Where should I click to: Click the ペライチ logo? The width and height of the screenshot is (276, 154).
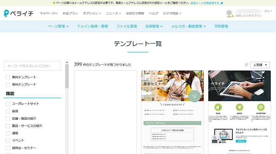click(x=18, y=13)
